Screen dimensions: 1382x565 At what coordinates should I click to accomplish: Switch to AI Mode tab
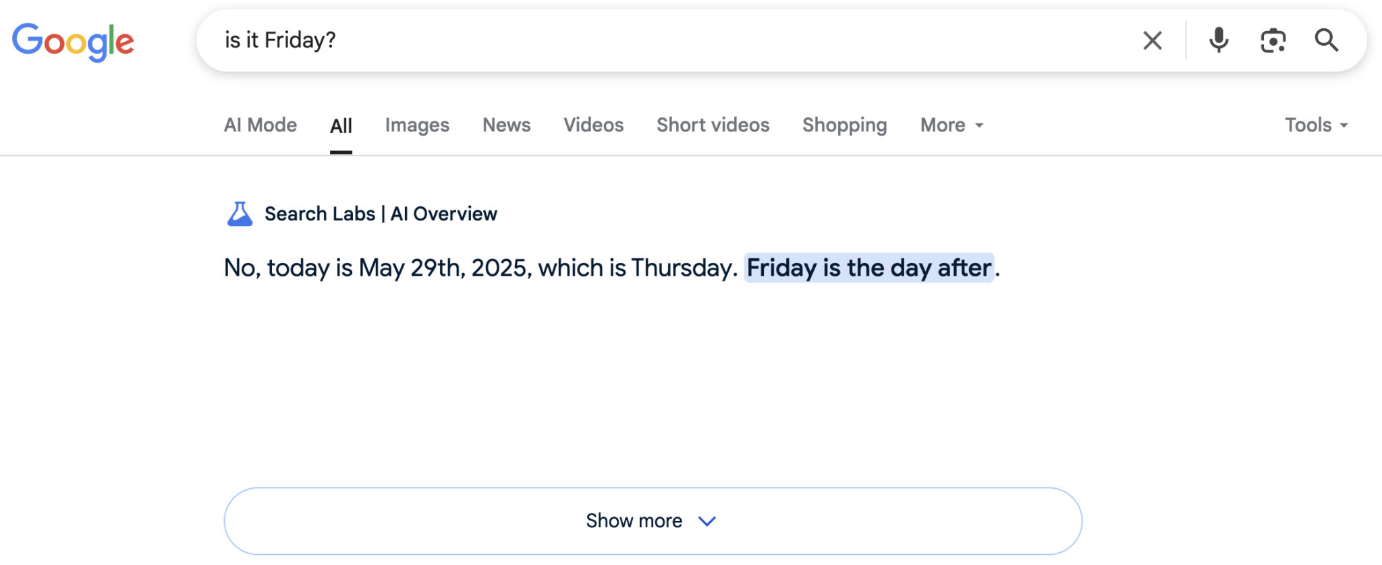point(260,125)
